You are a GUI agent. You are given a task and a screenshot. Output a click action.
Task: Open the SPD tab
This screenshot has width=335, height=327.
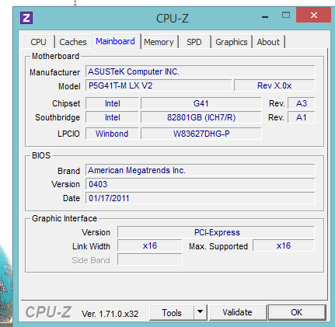194,42
